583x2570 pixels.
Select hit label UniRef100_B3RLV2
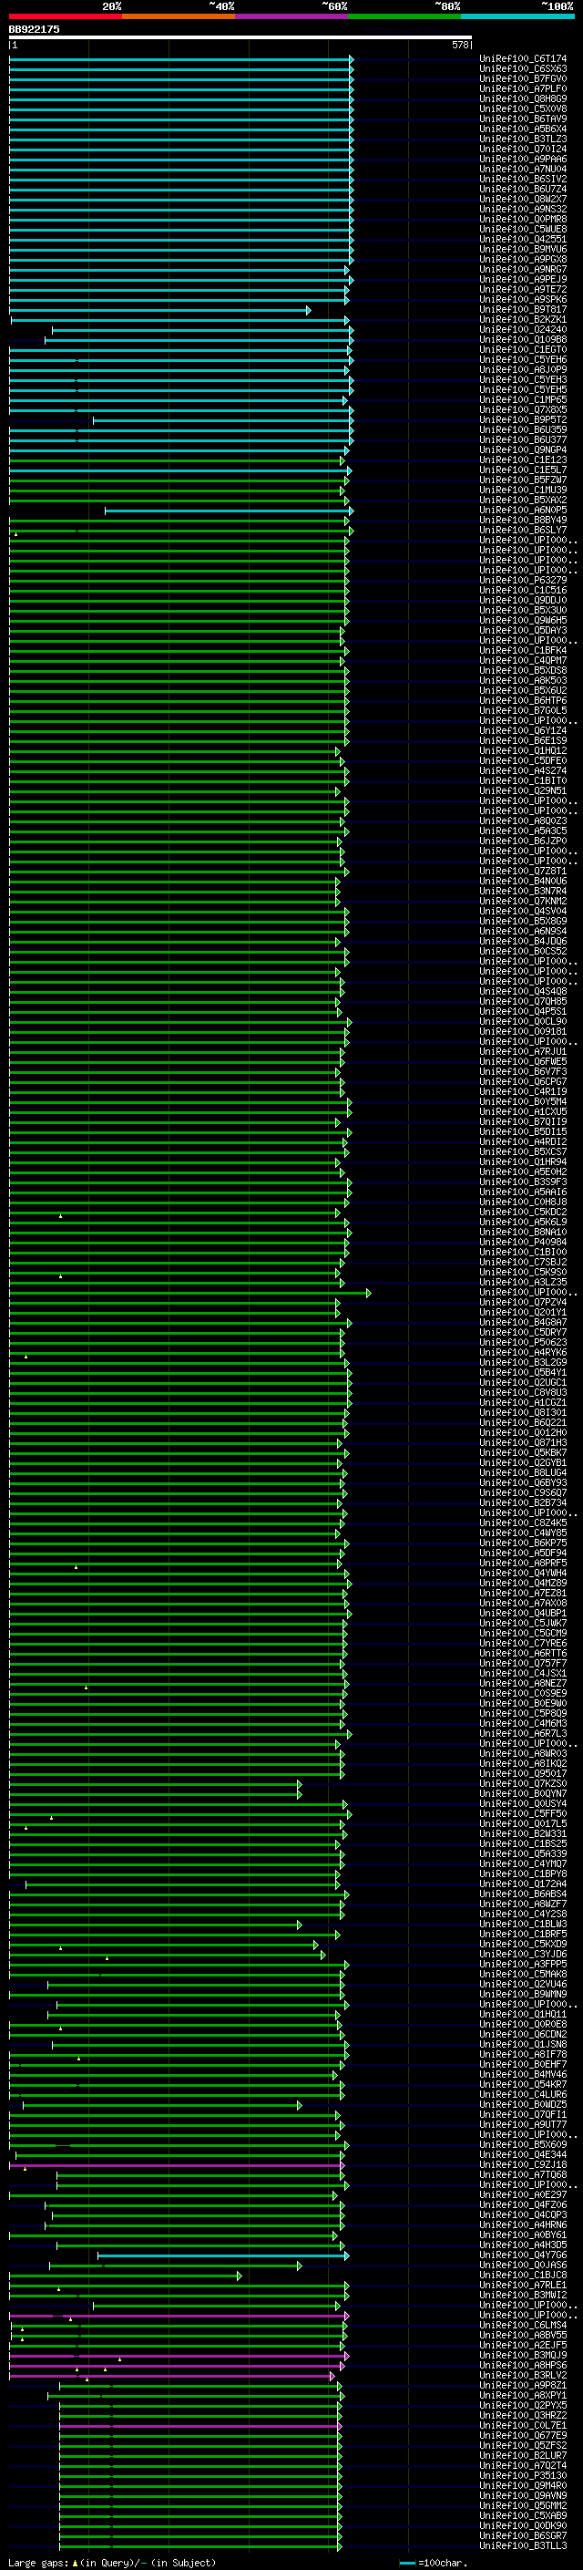pyautogui.click(x=523, y=2375)
